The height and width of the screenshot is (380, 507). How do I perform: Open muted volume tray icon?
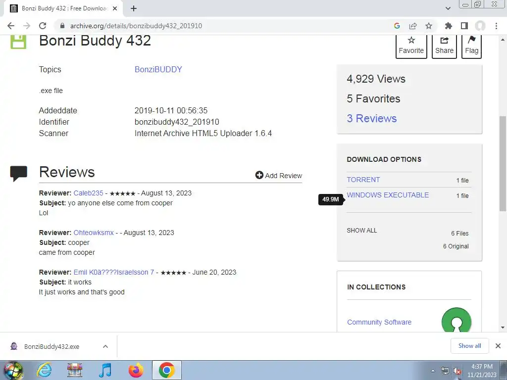pos(457,371)
